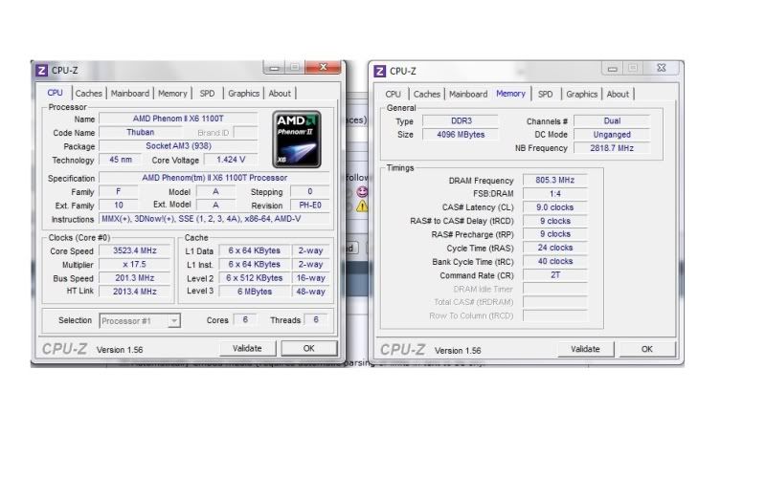The image size is (766, 478).
Task: Click OK button in left CPU window
Action: (x=308, y=348)
